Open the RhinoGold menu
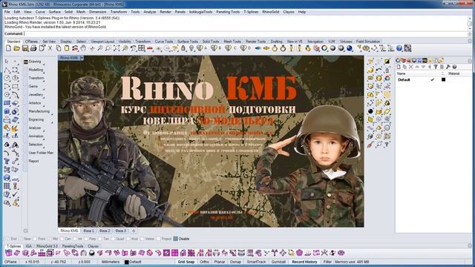Screen dimensions: 475x267 [x=270, y=12]
